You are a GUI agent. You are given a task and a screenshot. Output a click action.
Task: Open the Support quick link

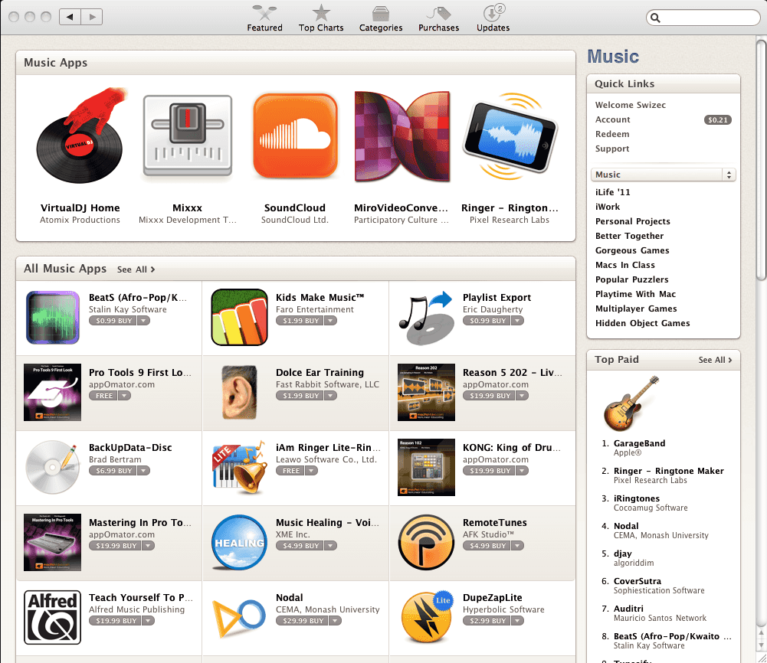tap(612, 149)
